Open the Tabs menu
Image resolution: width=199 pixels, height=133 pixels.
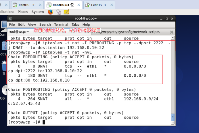coord(75,25)
